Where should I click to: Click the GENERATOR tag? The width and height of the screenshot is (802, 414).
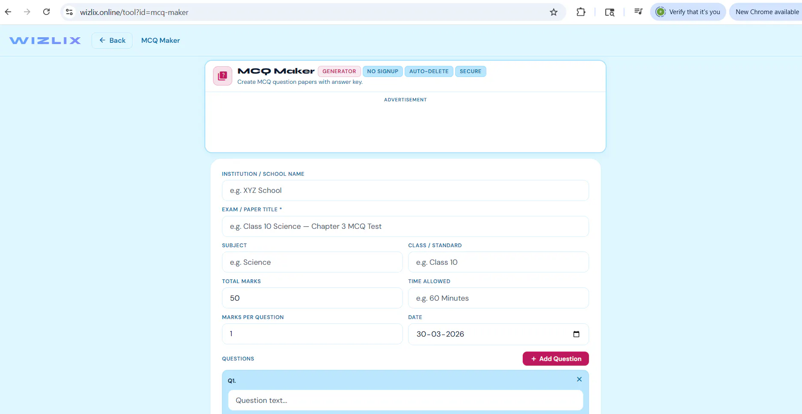click(x=339, y=71)
